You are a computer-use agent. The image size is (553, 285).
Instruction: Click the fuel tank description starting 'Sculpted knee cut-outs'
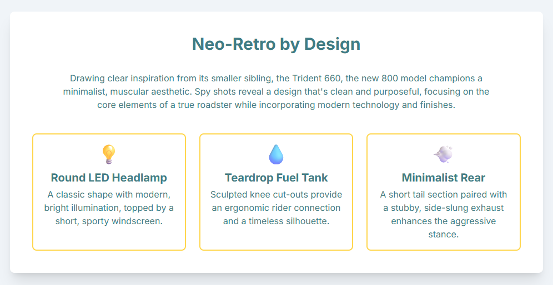click(x=276, y=208)
